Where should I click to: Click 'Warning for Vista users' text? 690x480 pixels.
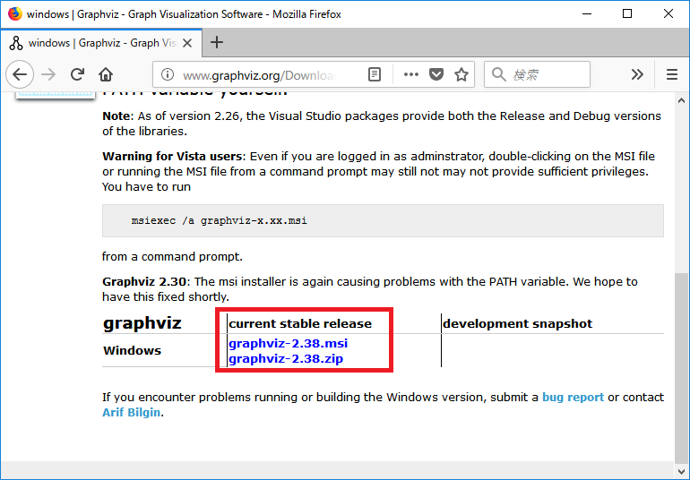(172, 157)
